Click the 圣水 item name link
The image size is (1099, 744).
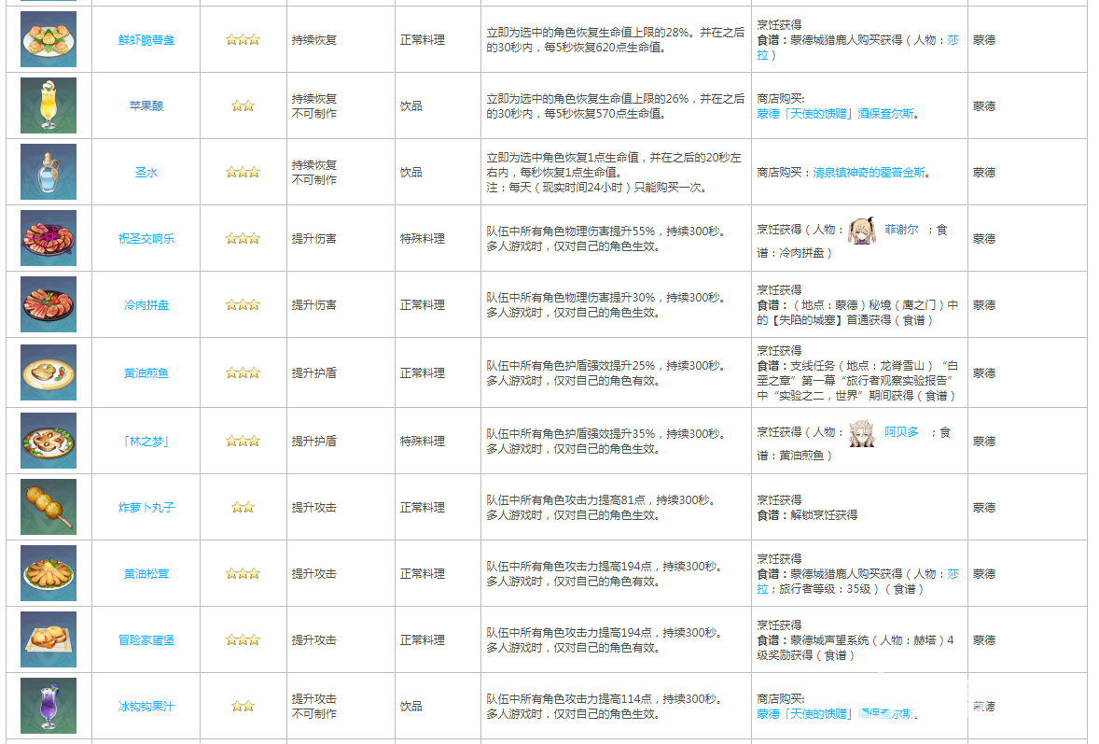146,173
